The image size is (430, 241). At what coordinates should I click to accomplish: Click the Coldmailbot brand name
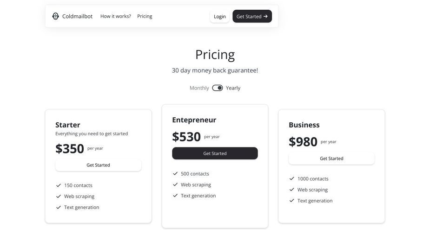[x=77, y=16]
